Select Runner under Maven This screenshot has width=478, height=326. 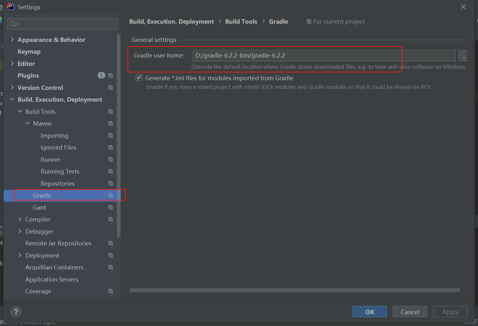click(51, 159)
